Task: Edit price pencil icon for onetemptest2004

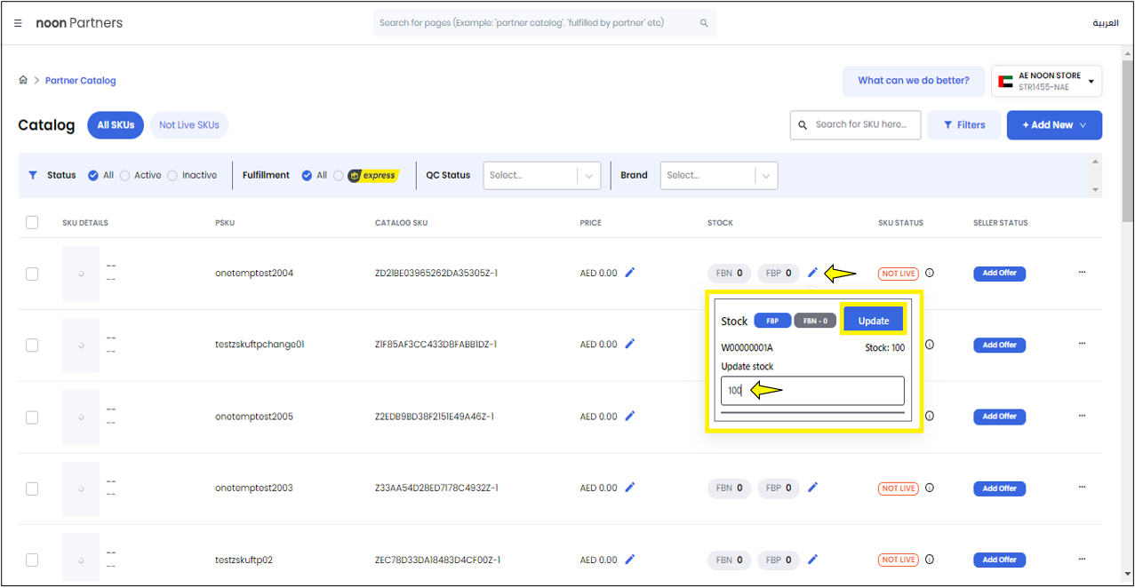Action: 630,273
